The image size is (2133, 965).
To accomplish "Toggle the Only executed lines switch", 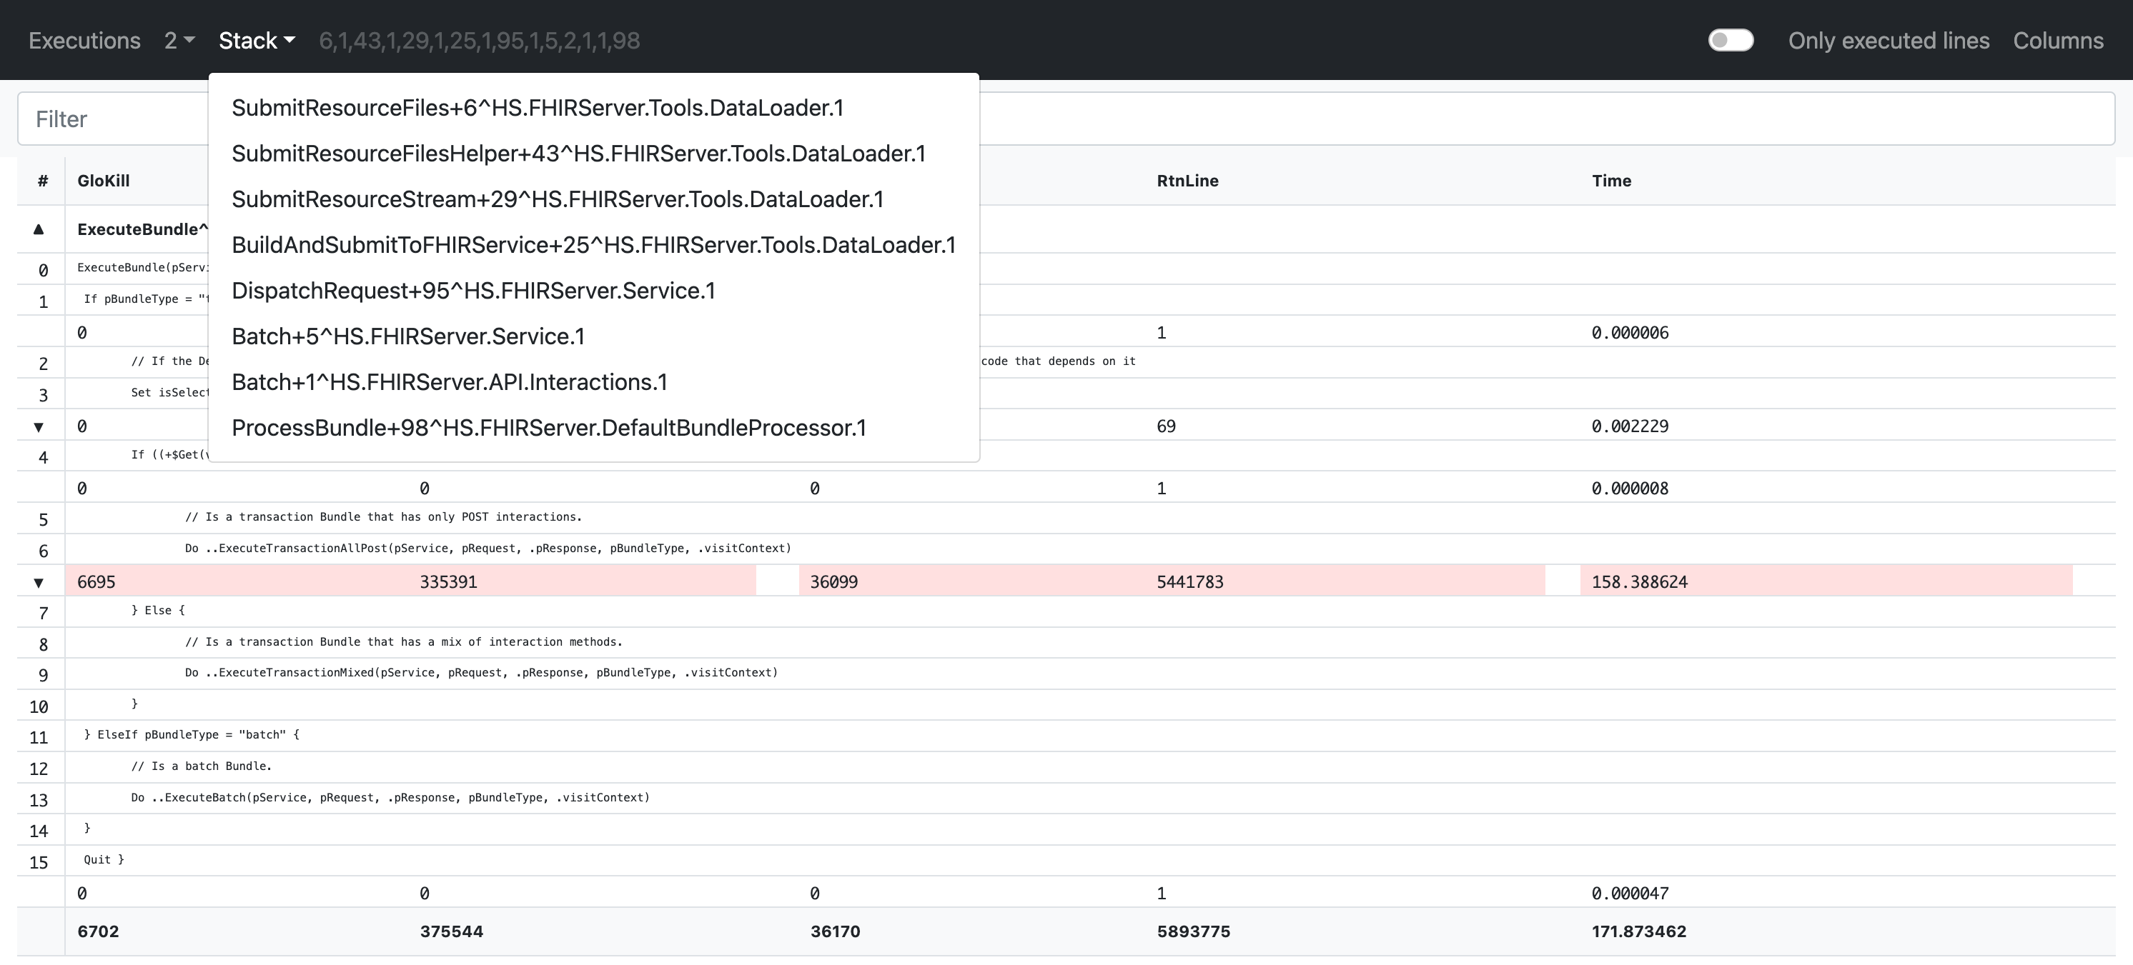I will click(1731, 40).
